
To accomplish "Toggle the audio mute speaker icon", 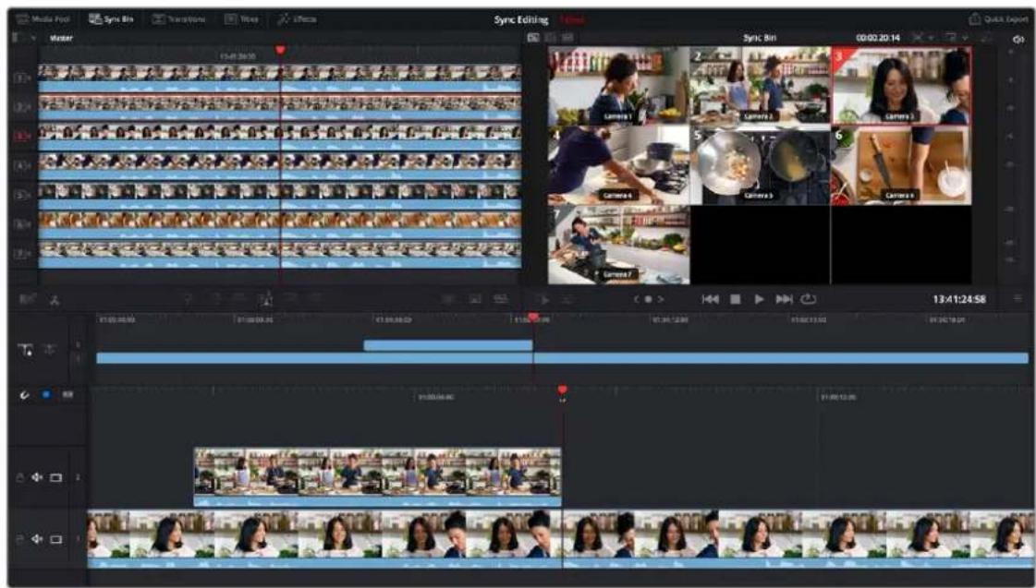I will tap(1018, 39).
